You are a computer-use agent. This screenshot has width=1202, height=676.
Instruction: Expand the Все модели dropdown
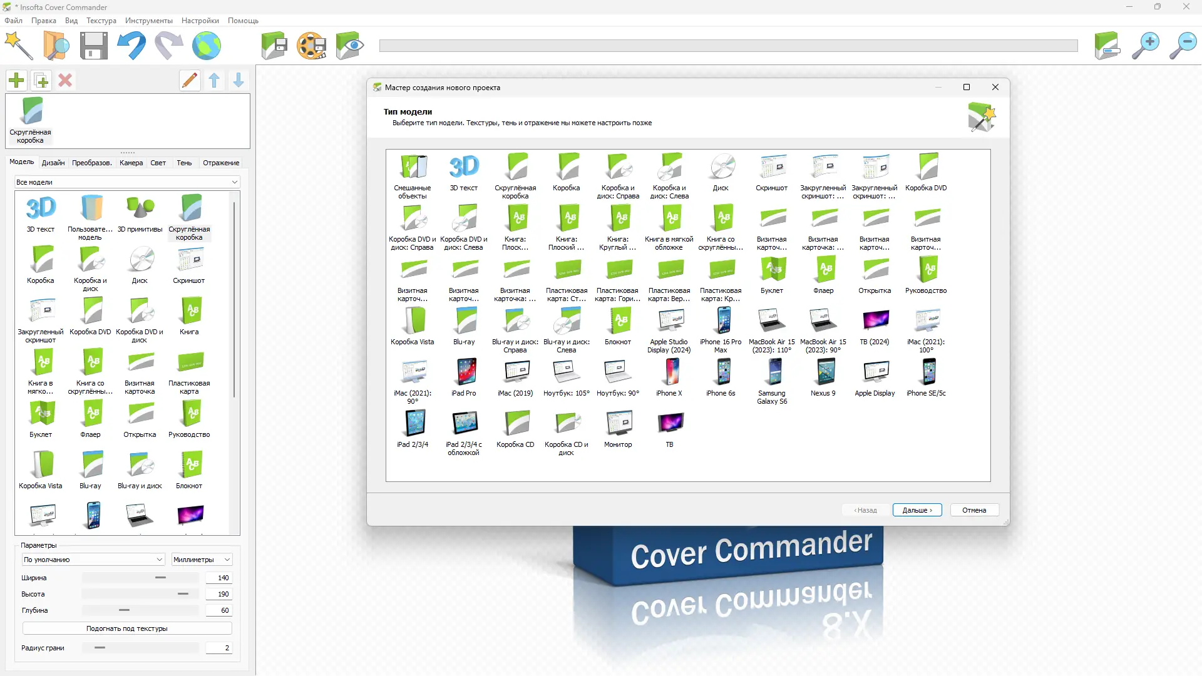(127, 182)
